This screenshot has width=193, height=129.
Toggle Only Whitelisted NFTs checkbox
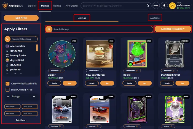[x=7, y=84]
